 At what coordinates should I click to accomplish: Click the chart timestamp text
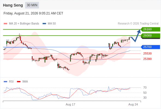coord(33,13)
